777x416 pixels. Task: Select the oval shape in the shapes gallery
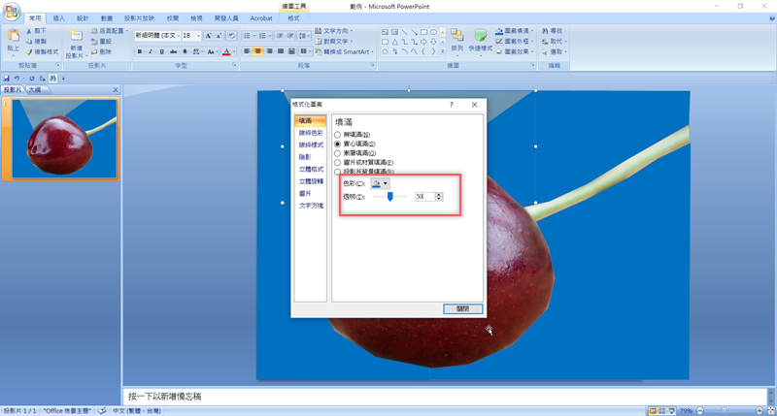pyautogui.click(x=433, y=32)
